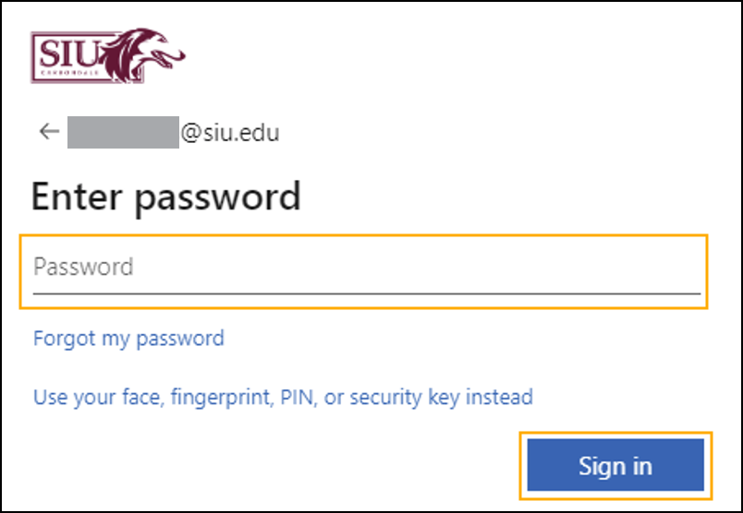The image size is (743, 513).
Task: Focus the Password input field
Action: coord(366,268)
